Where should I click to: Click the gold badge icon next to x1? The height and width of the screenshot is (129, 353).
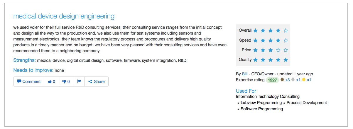pyautogui.click(x=304, y=79)
